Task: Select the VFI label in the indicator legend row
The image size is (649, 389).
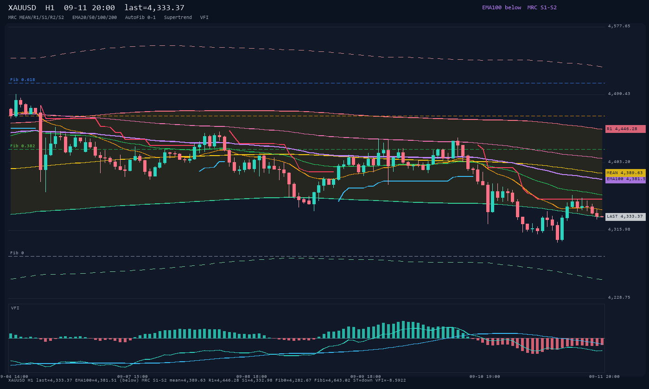Action: pyautogui.click(x=204, y=18)
